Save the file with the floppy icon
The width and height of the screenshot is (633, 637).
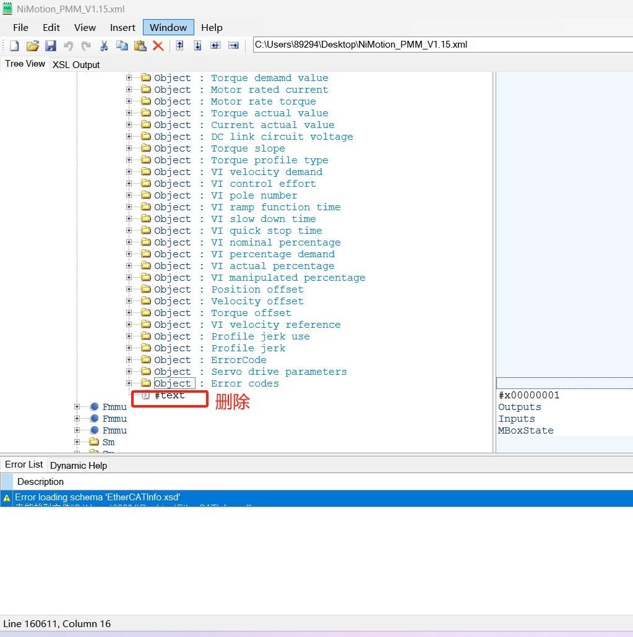(50, 46)
